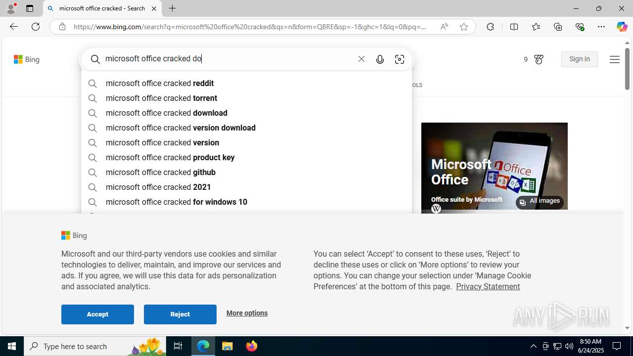Image resolution: width=633 pixels, height=356 pixels.
Task: Toggle Split screen view
Action: (x=514, y=27)
